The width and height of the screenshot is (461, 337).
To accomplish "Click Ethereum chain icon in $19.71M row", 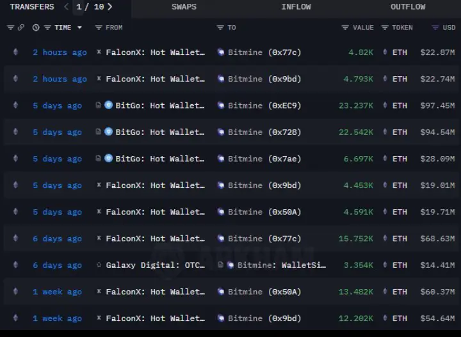I will click(x=15, y=212).
